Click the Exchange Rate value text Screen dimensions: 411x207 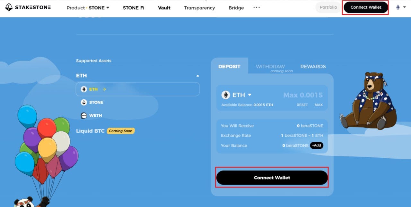pos(302,136)
